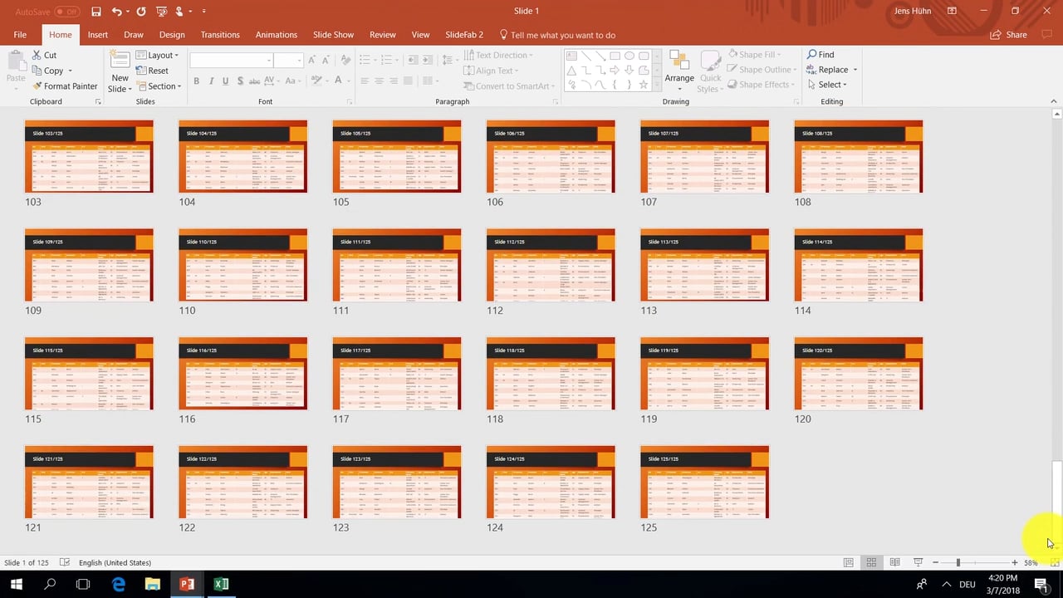Viewport: 1063px width, 598px height.
Task: Switch to Normal view in the status bar
Action: point(848,562)
